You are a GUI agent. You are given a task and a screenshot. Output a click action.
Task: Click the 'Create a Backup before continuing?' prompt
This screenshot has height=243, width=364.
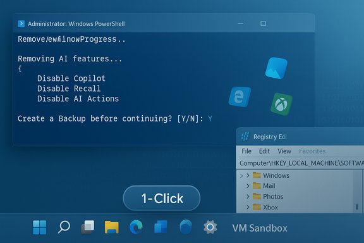95,118
